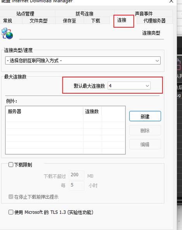Switch to the 常规 tab
The width and height of the screenshot is (182, 230).
(8, 21)
